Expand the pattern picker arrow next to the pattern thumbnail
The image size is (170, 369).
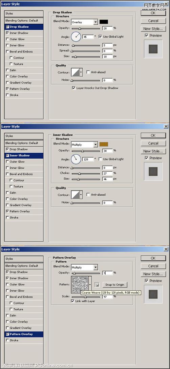point(90,285)
